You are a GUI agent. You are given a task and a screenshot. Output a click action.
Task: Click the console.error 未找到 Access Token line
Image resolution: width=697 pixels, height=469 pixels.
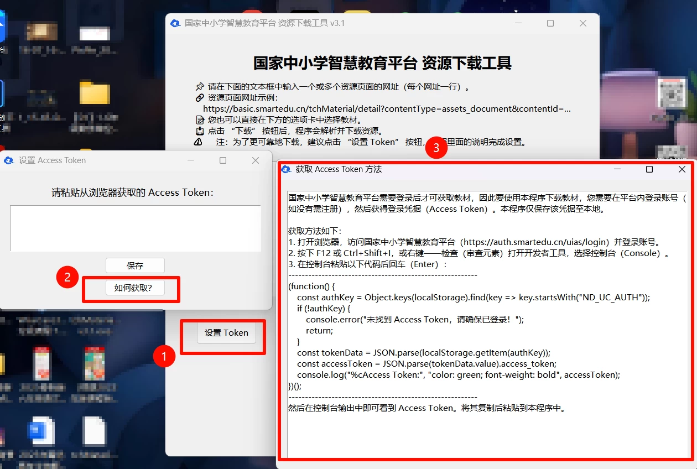[x=415, y=320]
